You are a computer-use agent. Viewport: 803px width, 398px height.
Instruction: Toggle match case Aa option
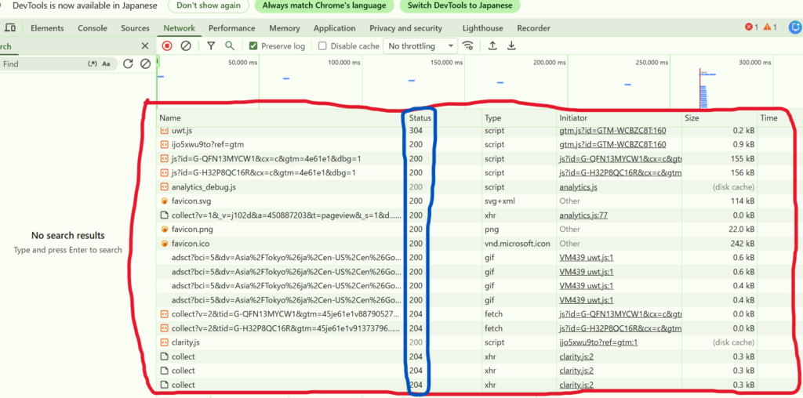[x=107, y=64]
